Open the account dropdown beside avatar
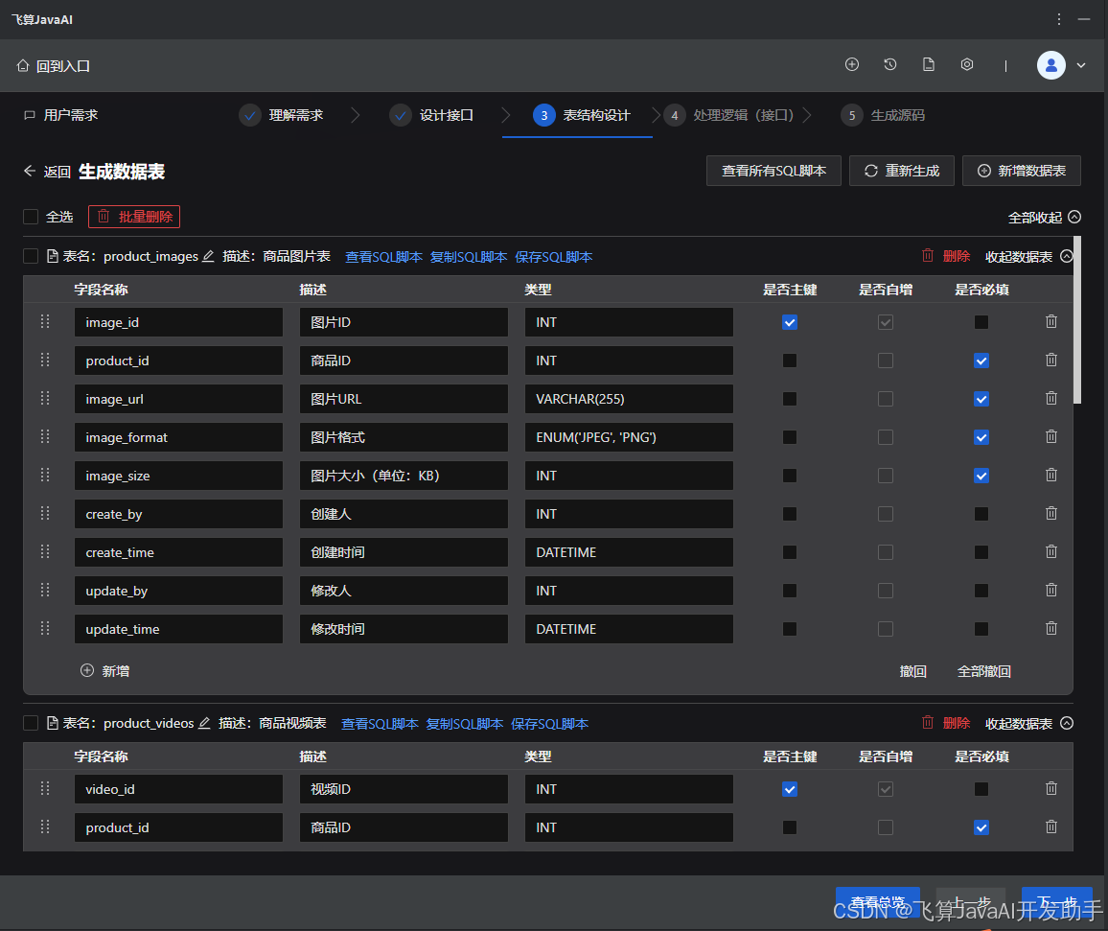1108x931 pixels. [x=1080, y=64]
